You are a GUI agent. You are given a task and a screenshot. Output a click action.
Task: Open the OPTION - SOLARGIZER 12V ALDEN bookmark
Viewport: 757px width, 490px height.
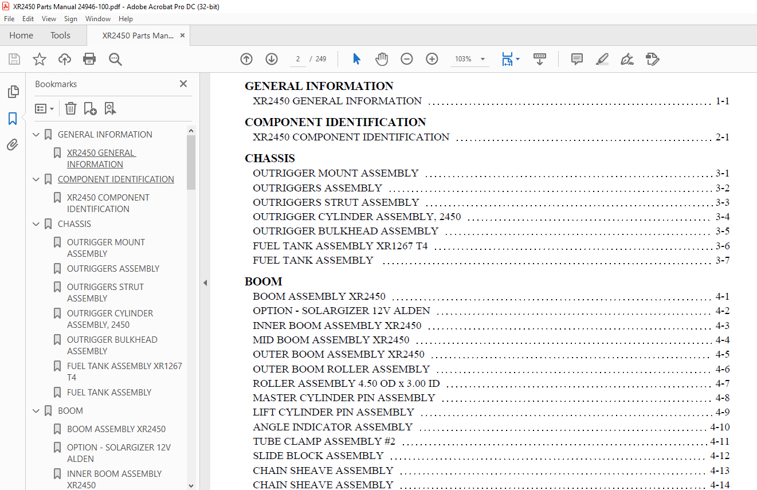coord(119,453)
